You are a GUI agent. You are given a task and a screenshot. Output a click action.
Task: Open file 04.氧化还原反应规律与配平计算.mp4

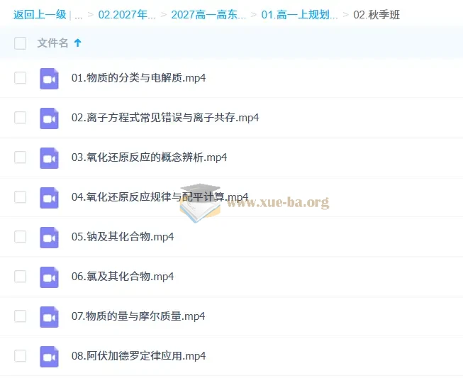tap(160, 197)
